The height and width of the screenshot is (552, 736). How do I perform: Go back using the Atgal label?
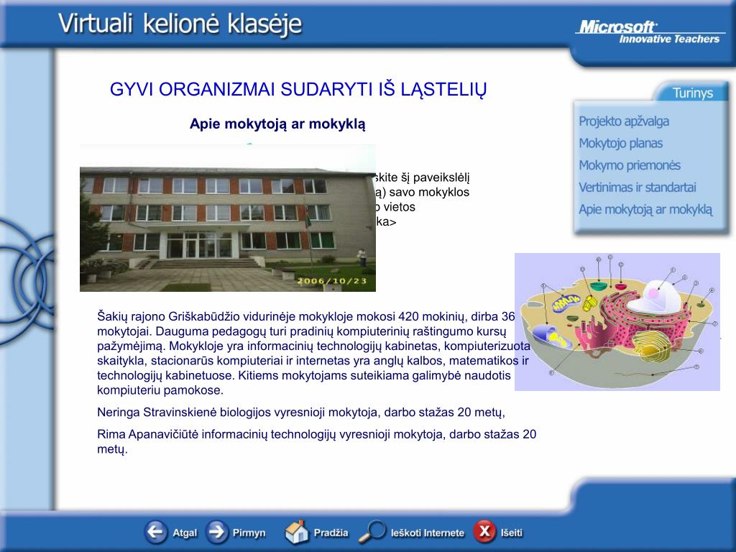pos(185,533)
